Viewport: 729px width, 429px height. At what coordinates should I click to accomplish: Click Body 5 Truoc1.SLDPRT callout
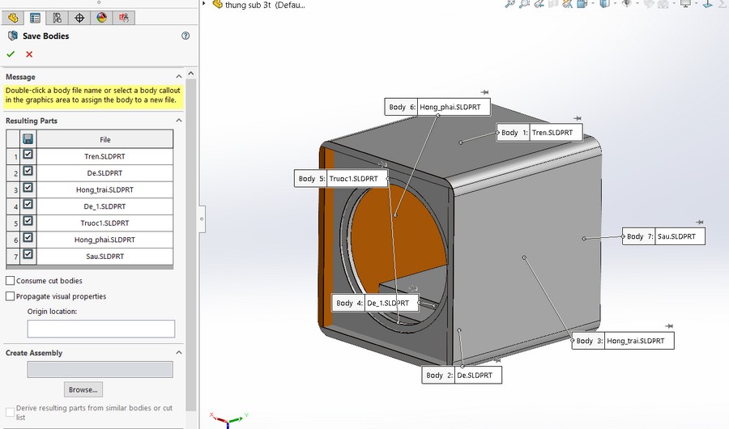click(341, 178)
